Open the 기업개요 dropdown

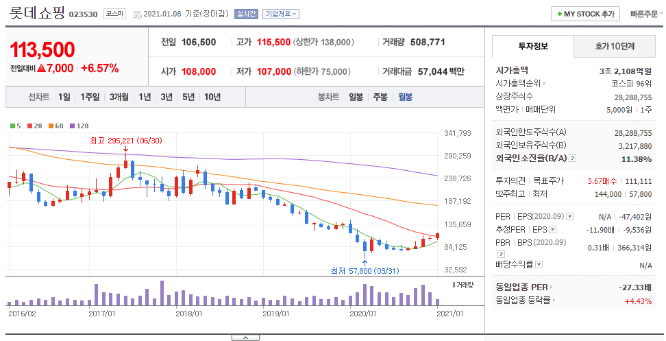click(281, 14)
